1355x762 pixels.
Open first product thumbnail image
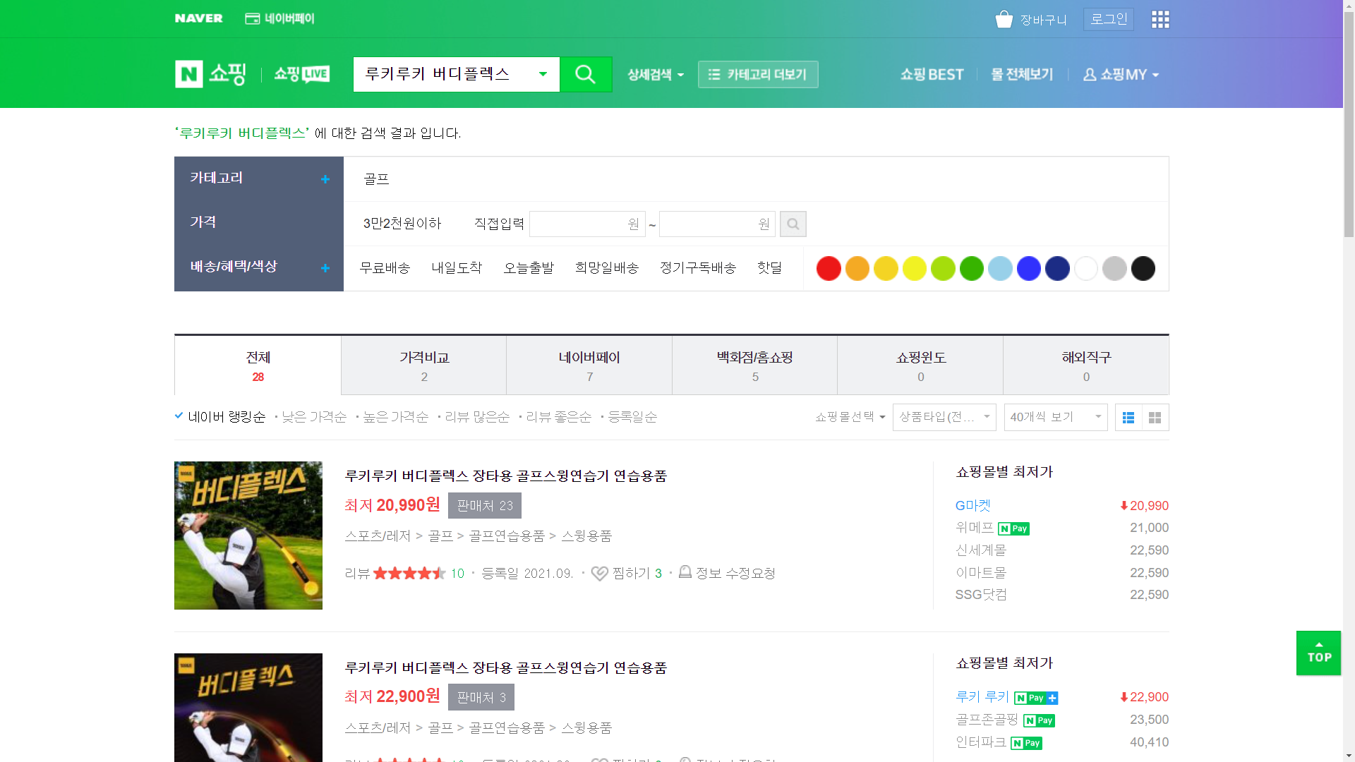click(248, 536)
